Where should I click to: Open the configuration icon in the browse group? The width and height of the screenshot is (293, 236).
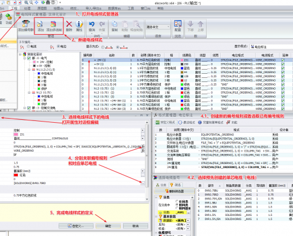point(178,24)
